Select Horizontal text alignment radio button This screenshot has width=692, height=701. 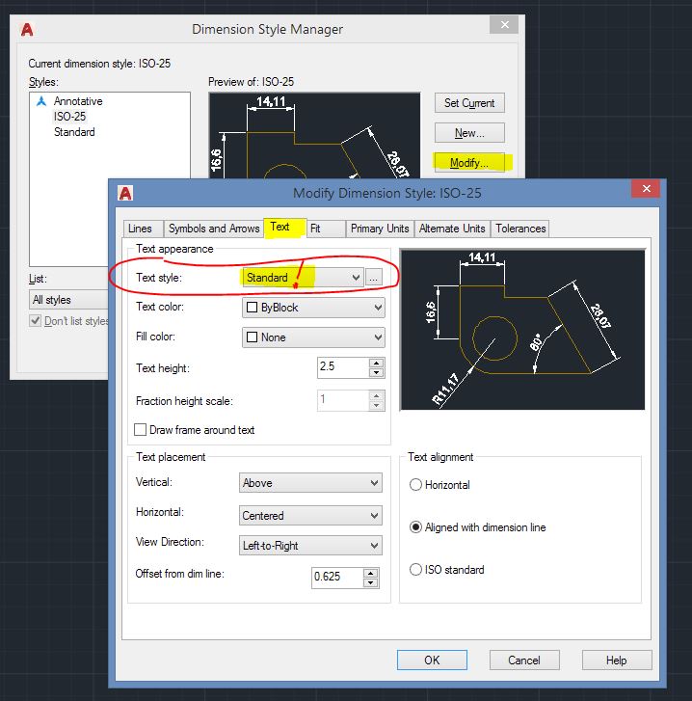point(415,485)
